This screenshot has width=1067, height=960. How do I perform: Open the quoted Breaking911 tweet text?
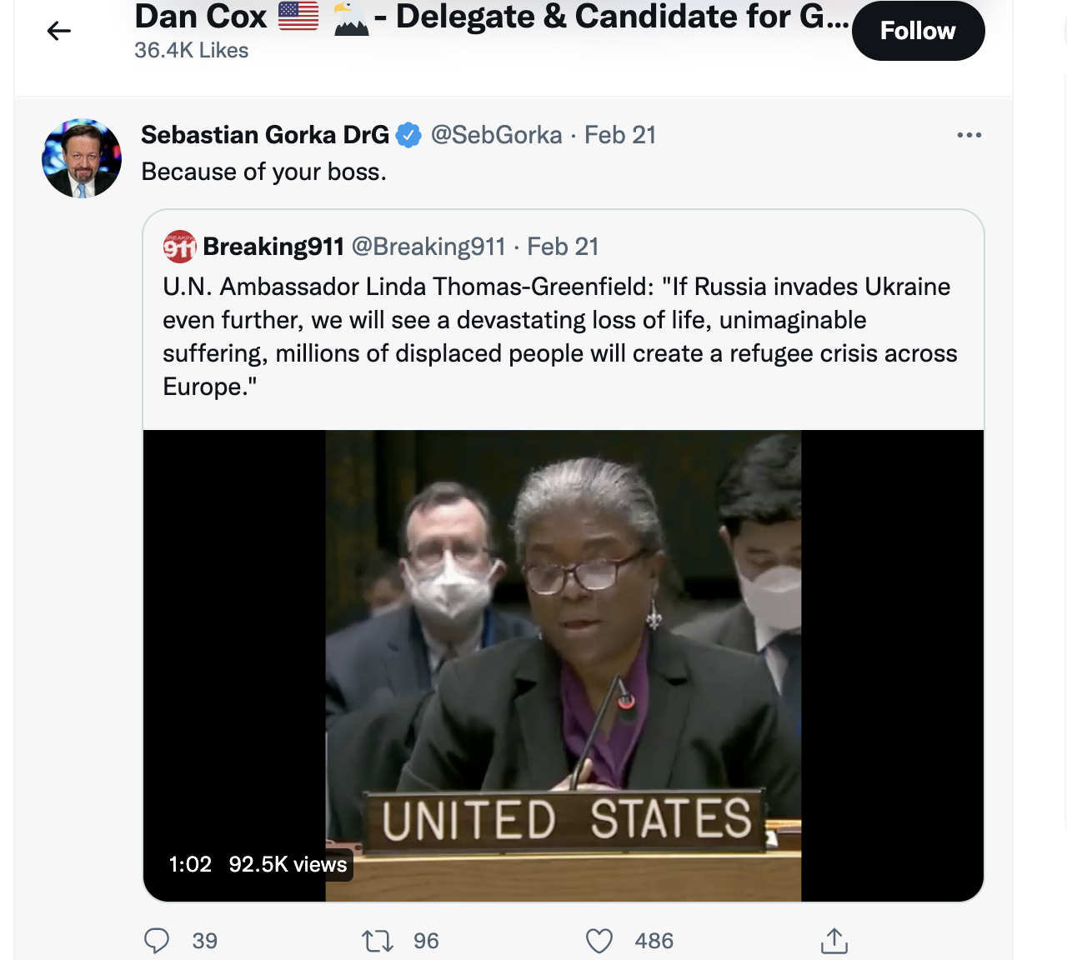559,337
